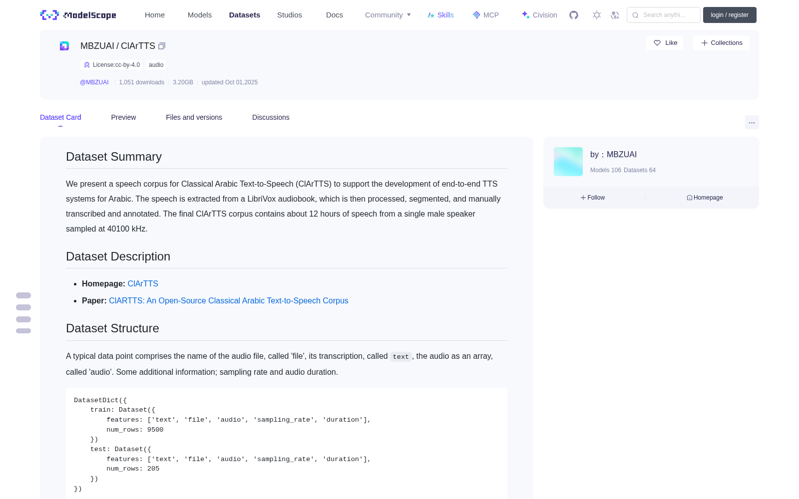Toggle the light/dark theme sun icon

pos(597,15)
